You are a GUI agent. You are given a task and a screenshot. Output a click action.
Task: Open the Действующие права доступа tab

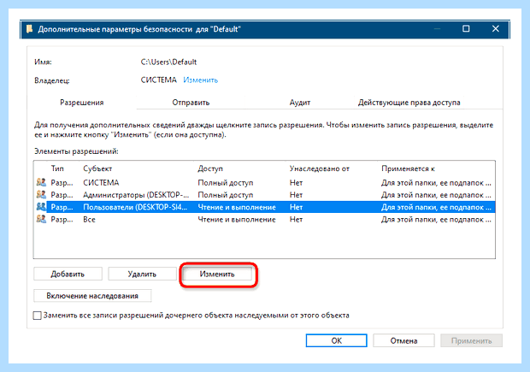coord(409,103)
